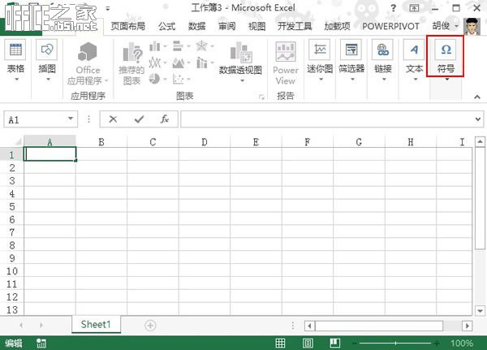Insert a line chart
The width and height of the screenshot is (487, 350).
155,63
